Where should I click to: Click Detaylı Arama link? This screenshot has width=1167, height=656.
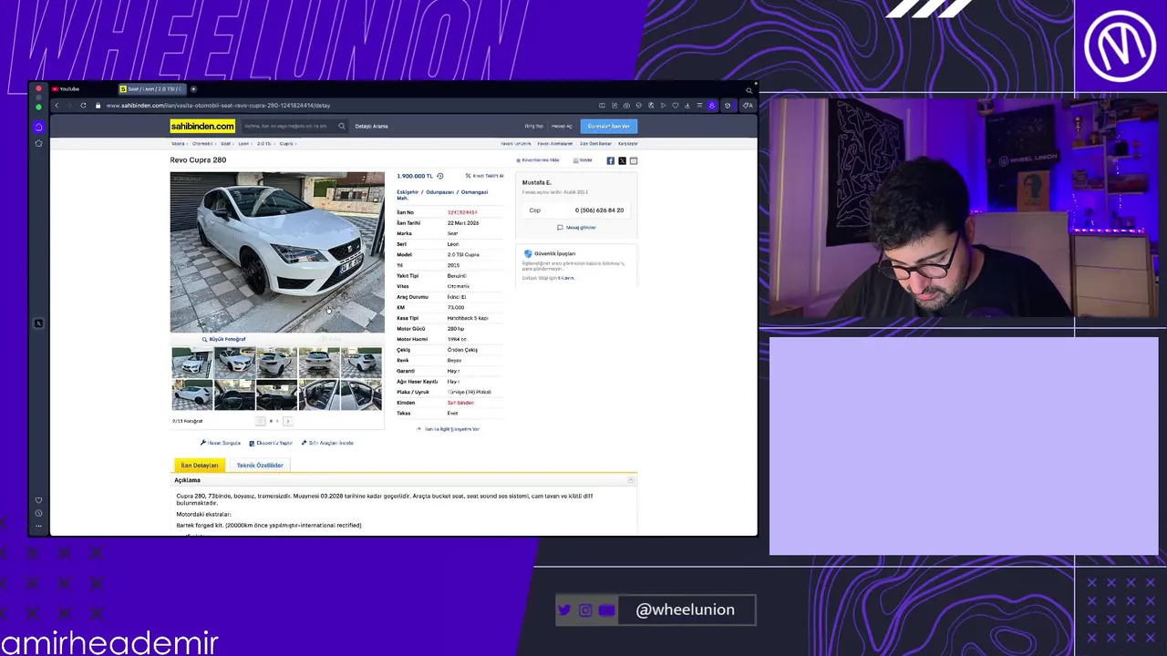[371, 126]
